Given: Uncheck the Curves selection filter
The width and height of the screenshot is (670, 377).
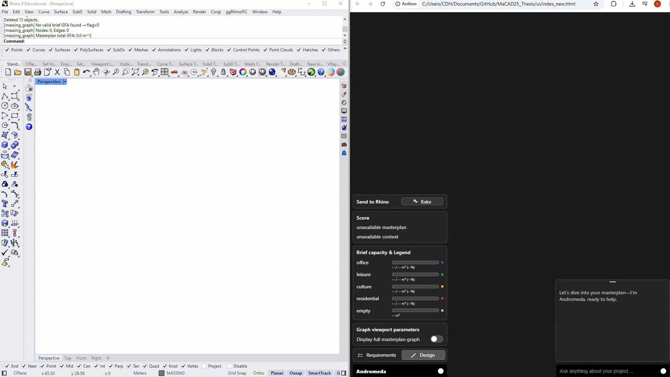Looking at the screenshot, I should [x=28, y=50].
